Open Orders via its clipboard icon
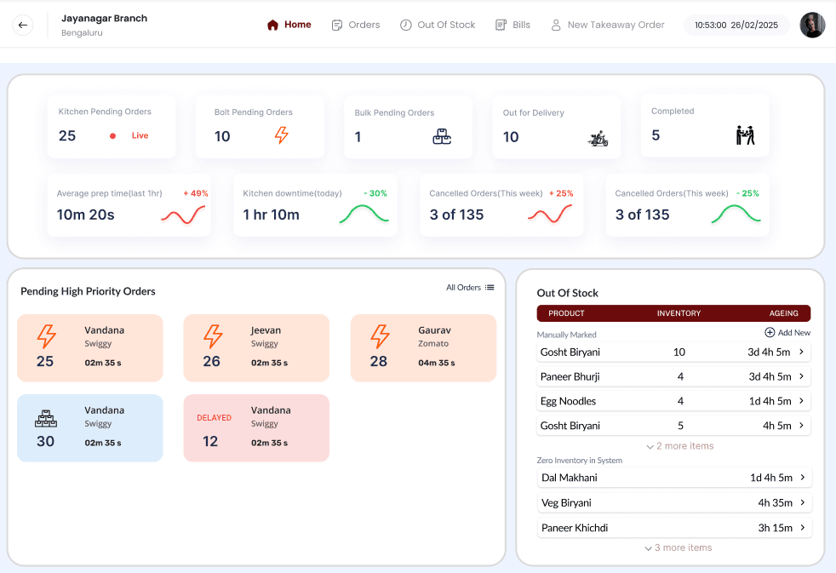Viewport: 836px width, 573px height. (335, 25)
